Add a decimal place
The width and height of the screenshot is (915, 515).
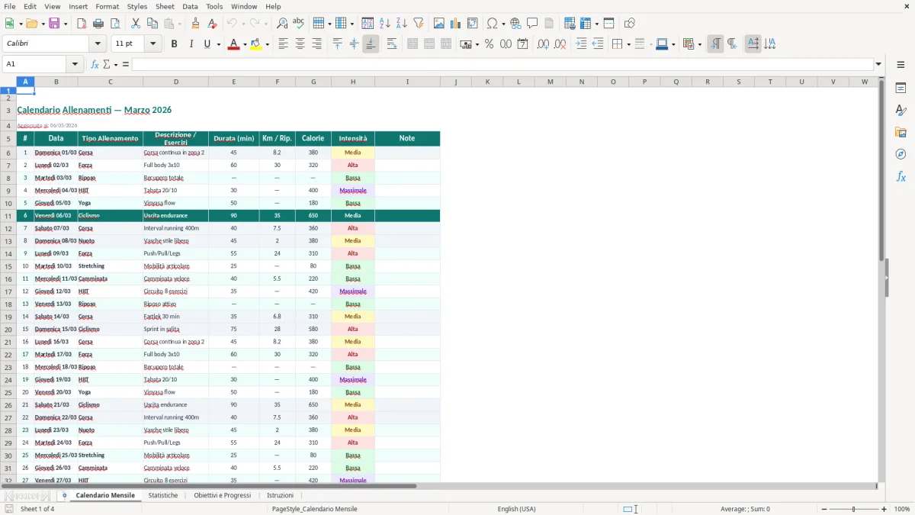coord(543,44)
